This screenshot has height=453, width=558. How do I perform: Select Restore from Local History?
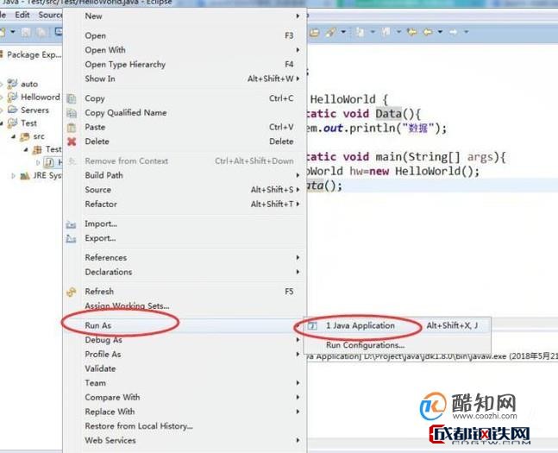pyautogui.click(x=185, y=426)
